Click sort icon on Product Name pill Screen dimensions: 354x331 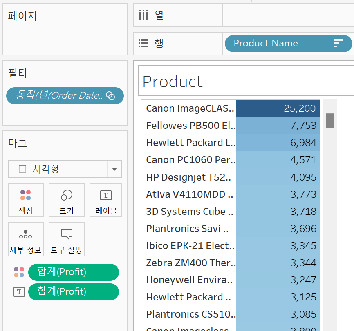click(x=338, y=43)
